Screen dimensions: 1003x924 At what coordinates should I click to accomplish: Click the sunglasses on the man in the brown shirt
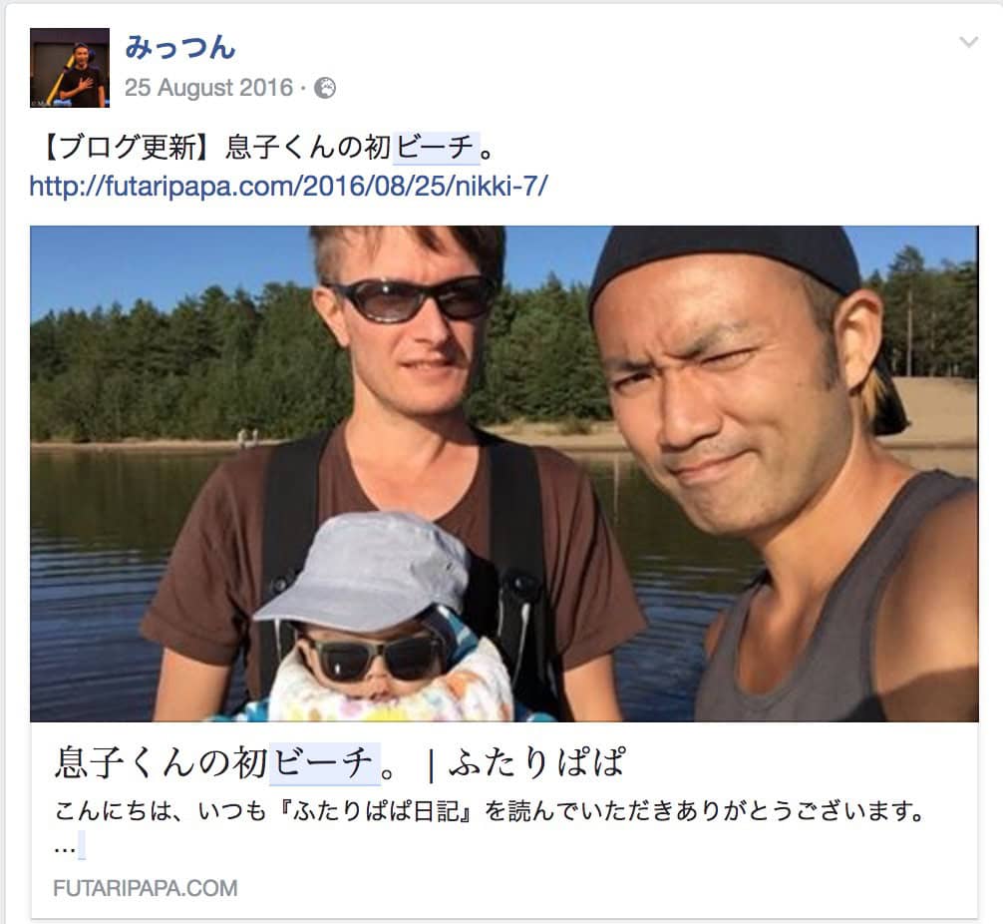pos(413,299)
